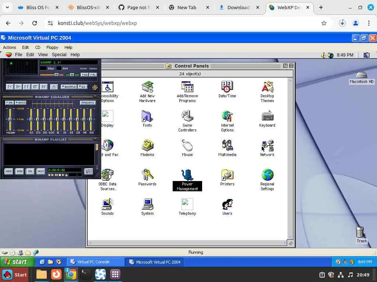The width and height of the screenshot is (377, 282).
Task: Open the Fonts folder icon
Action: pos(147,119)
